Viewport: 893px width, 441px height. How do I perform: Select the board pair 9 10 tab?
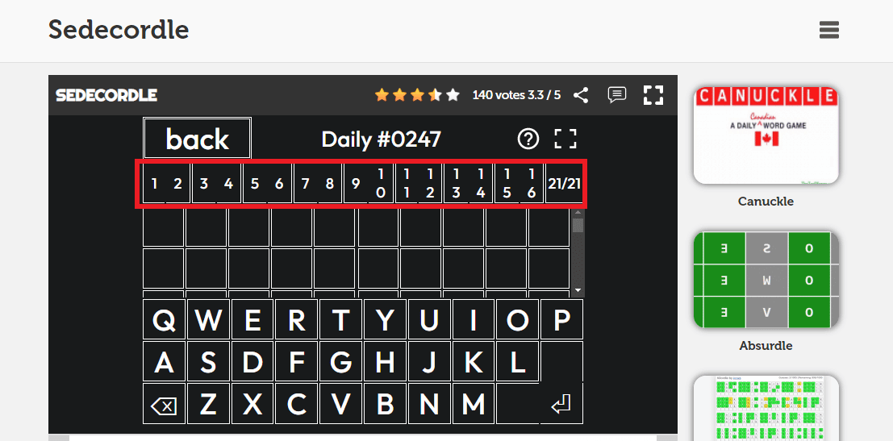pos(368,183)
